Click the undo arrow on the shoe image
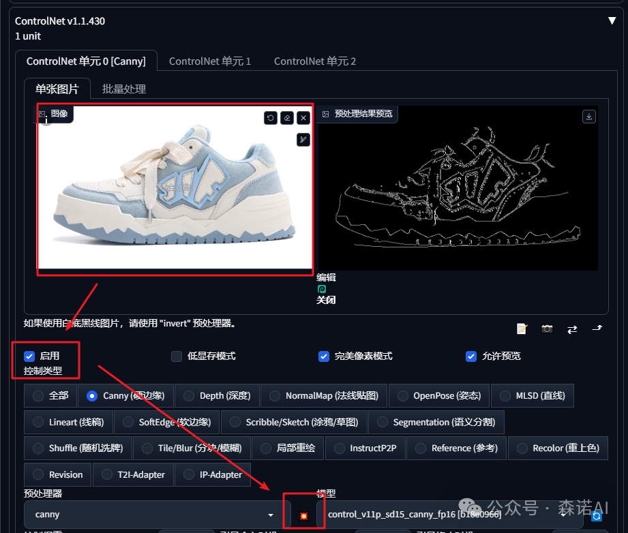The image size is (628, 533). tap(270, 118)
